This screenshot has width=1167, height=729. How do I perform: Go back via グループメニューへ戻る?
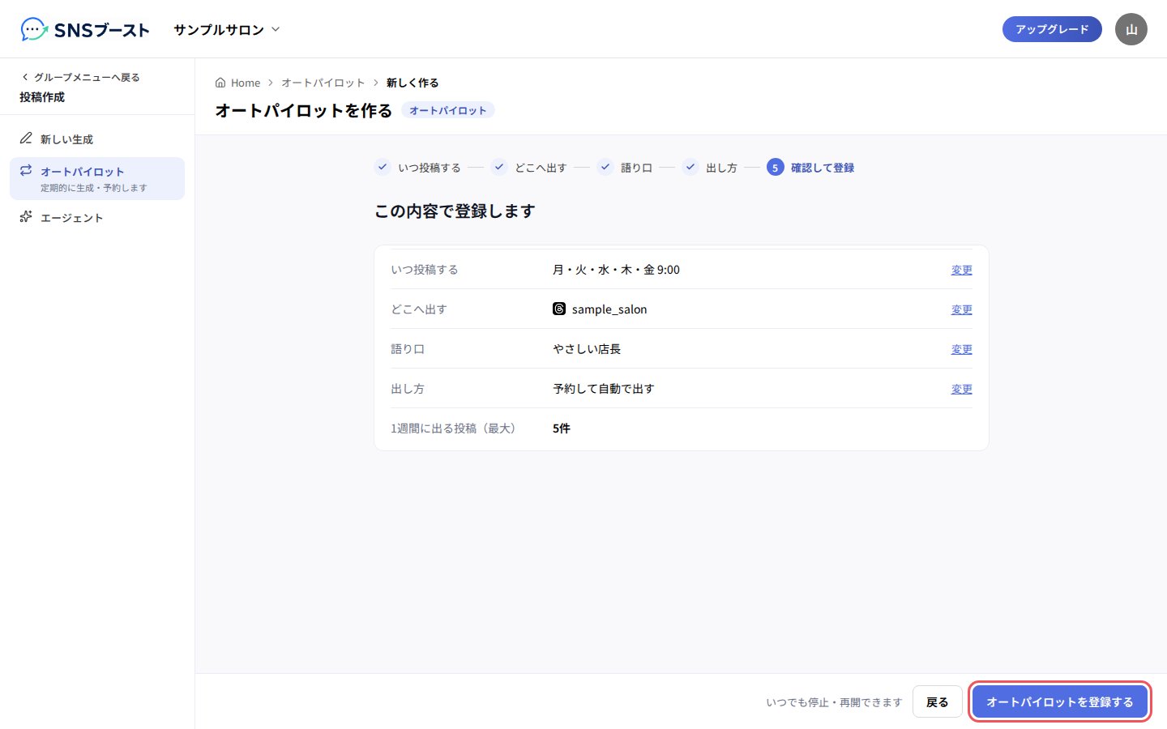(81, 77)
